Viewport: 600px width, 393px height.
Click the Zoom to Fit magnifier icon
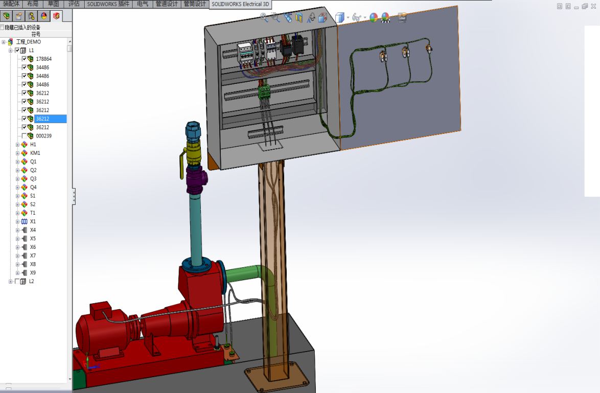pyautogui.click(x=264, y=17)
